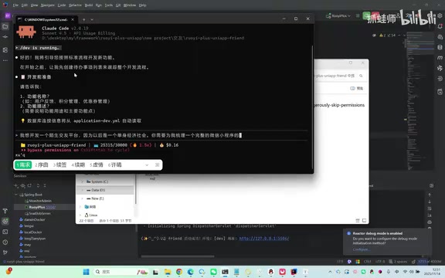The height and width of the screenshot is (278, 445).
Task: Open the Edit menu in the IDE
Action: [x=25, y=5]
